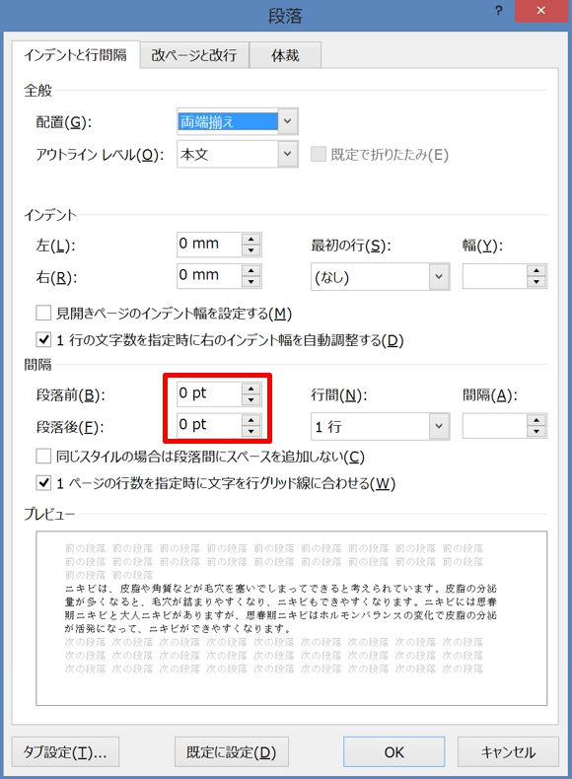Viewport: 572px width, 779px height.
Task: Uncheck 文字を行グリッド線に合わせる checkbox
Action: [x=43, y=483]
